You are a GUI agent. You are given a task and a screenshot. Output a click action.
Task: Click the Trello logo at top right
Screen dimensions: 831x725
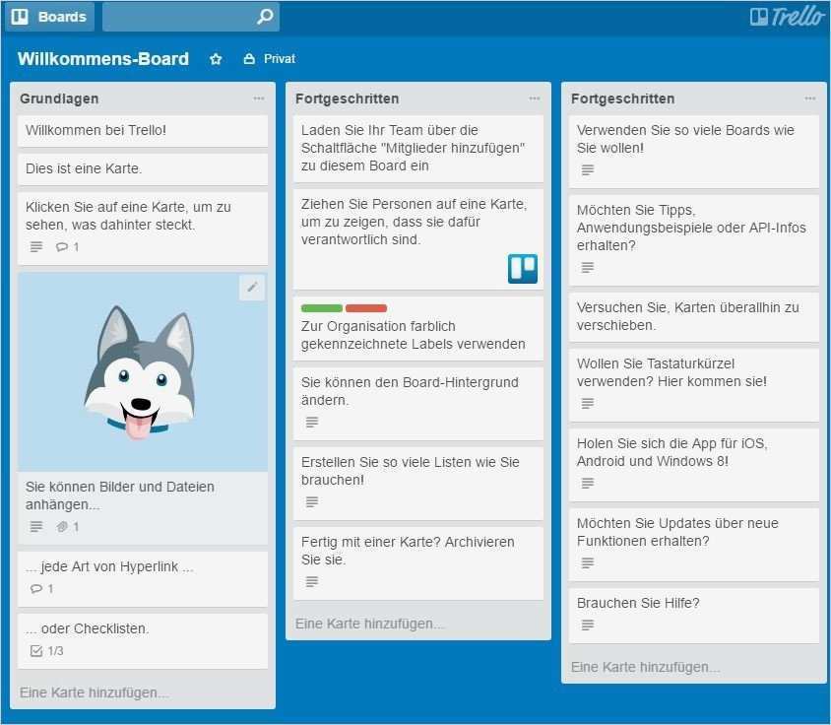pos(788,17)
